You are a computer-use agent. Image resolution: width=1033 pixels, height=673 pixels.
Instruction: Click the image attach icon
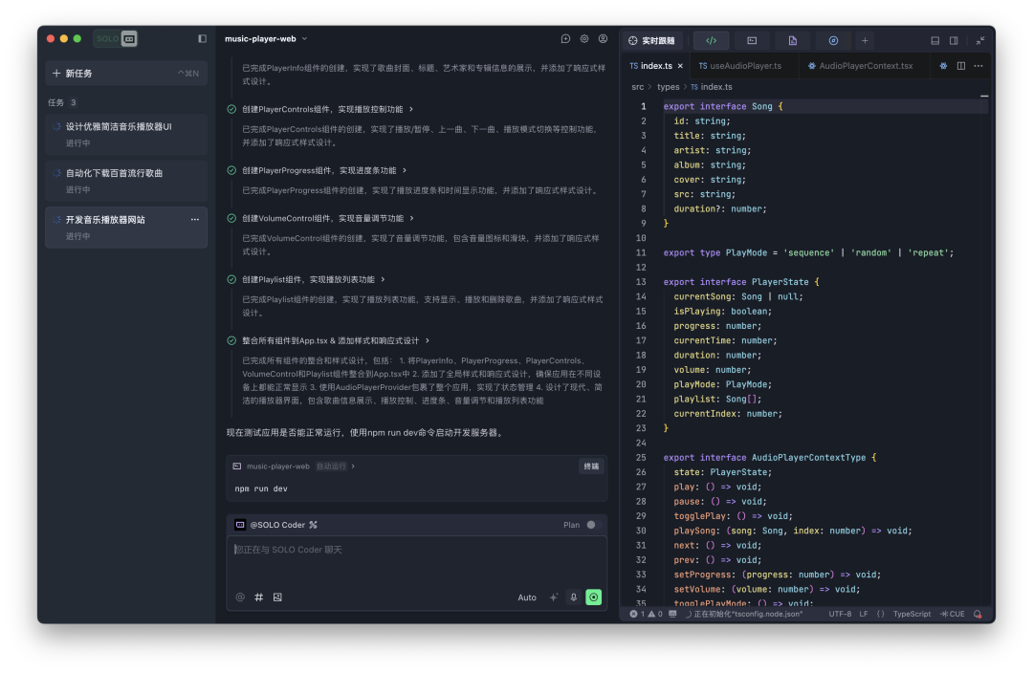277,597
